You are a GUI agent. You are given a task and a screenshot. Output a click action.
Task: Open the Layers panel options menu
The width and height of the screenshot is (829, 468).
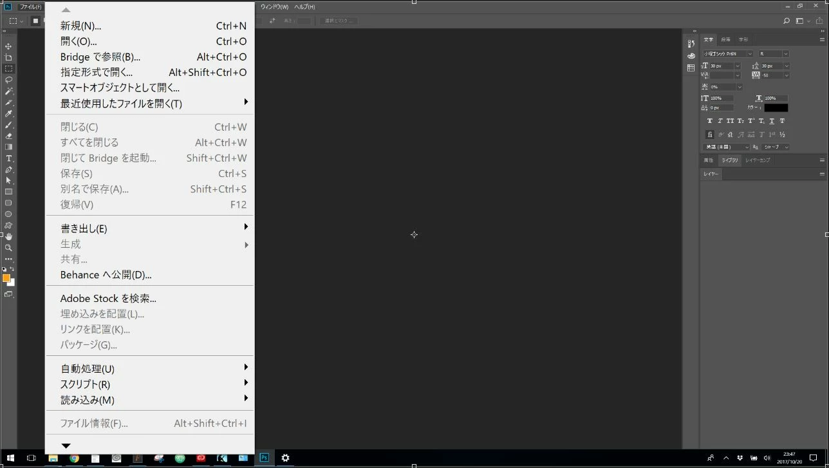(x=822, y=174)
